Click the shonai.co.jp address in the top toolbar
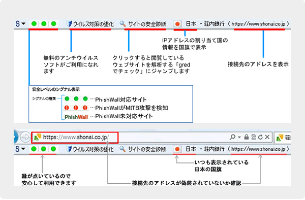This screenshot has height=200, width=305. coord(259,24)
